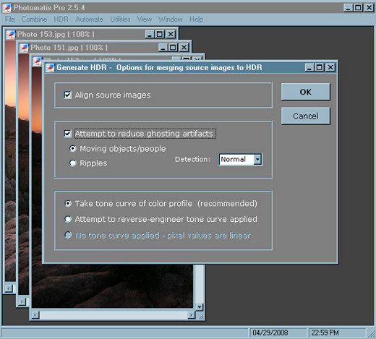Select the Ripples radio option
This screenshot has width=376, height=339.
(x=73, y=163)
